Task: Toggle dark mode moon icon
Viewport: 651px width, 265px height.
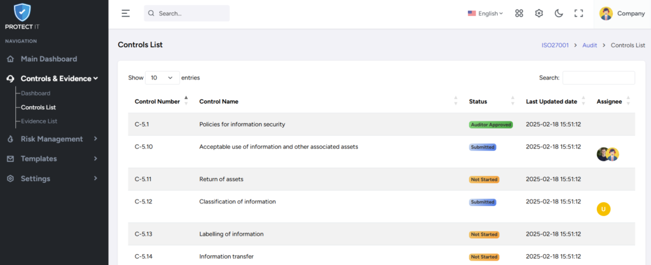Action: click(x=559, y=13)
